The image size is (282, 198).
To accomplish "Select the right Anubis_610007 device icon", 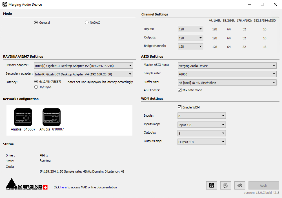I will (x=52, y=117).
